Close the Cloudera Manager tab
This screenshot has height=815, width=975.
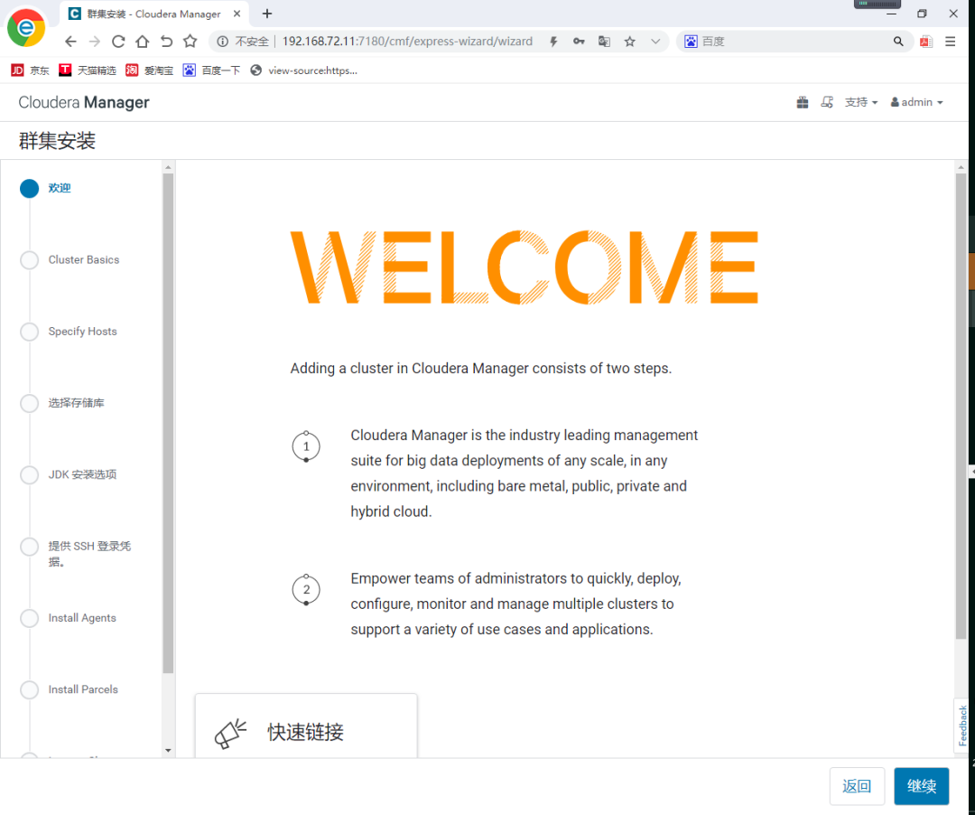click(x=237, y=14)
